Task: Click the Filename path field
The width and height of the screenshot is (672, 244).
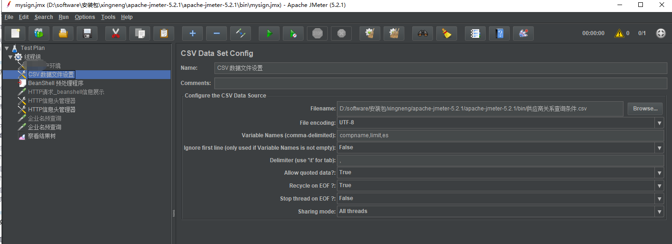Action: tap(480, 109)
